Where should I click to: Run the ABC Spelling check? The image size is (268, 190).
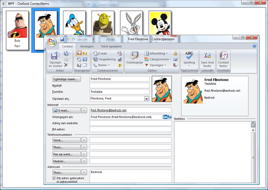(x=189, y=59)
